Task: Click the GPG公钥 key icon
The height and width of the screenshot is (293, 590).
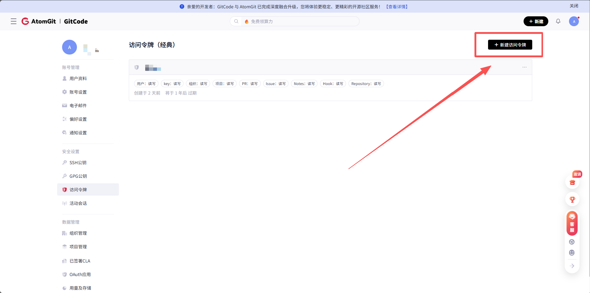Action: [x=65, y=176]
